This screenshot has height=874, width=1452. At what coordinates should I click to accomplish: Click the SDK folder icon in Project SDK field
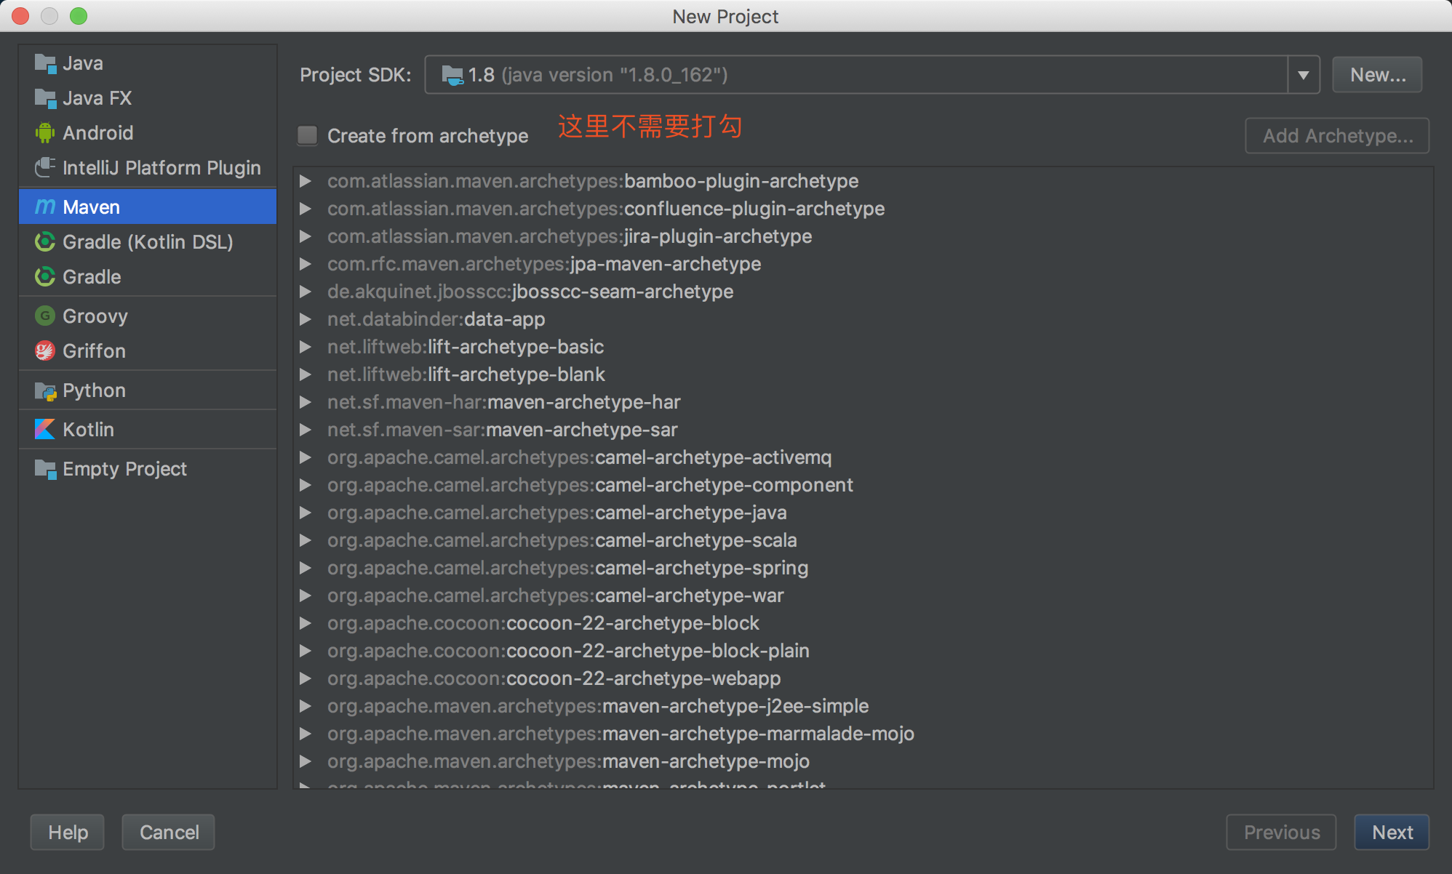point(452,75)
